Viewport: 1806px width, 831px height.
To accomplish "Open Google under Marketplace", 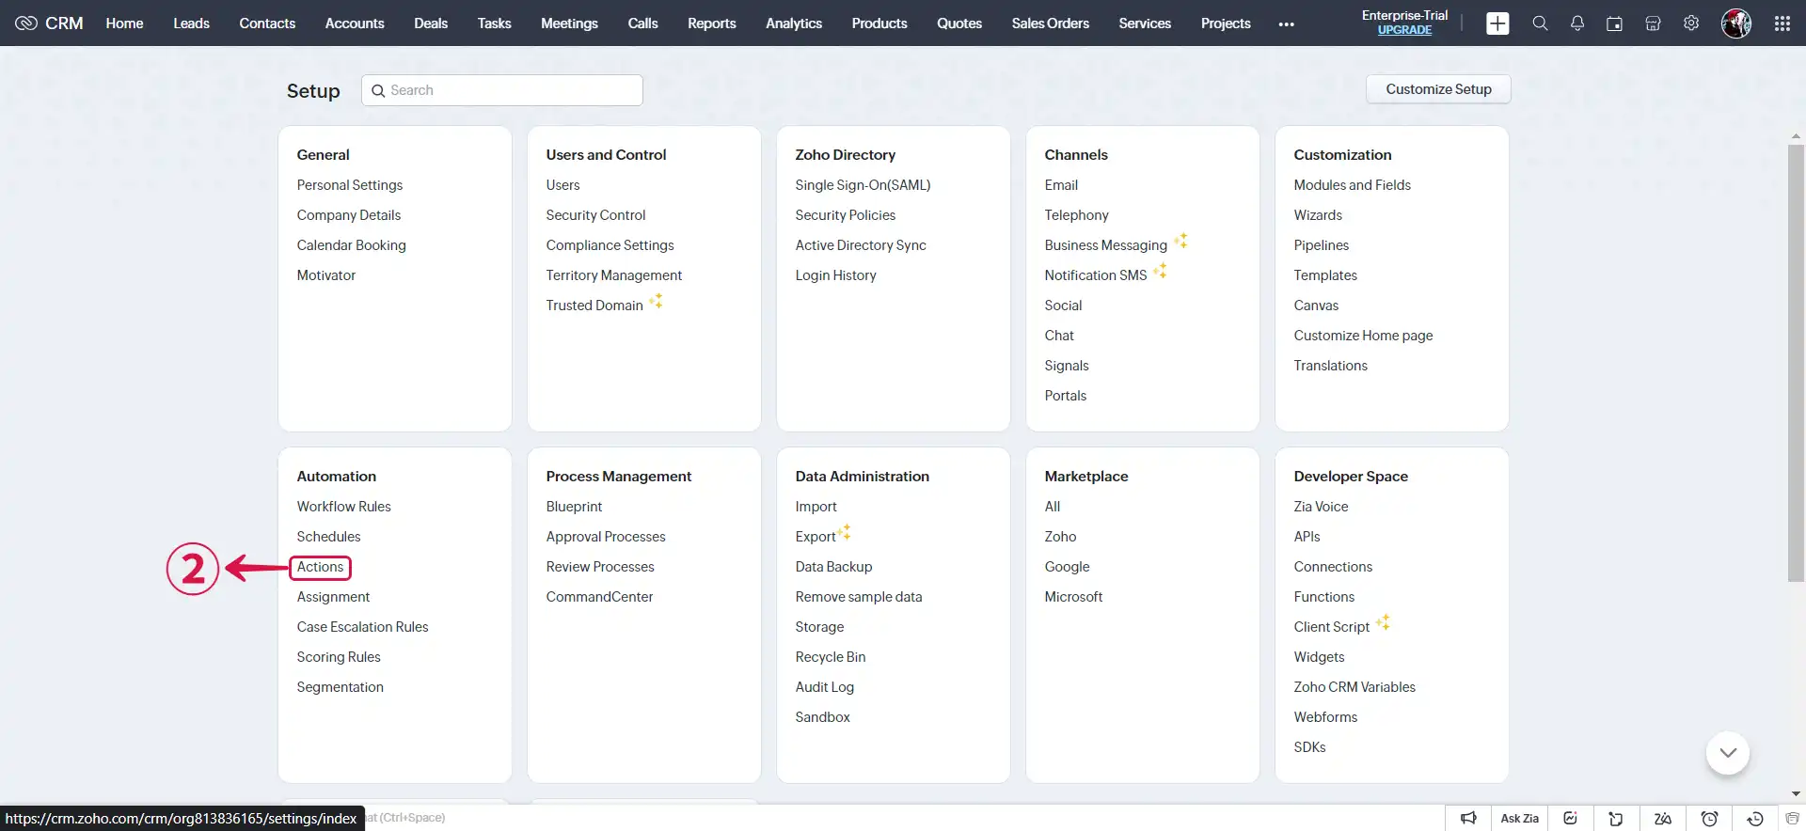I will pyautogui.click(x=1067, y=567).
